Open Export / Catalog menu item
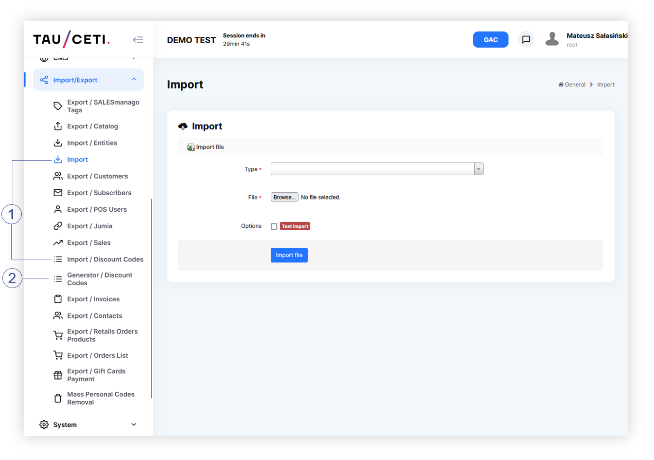Viewport: 654px width, 460px height. pos(92,126)
